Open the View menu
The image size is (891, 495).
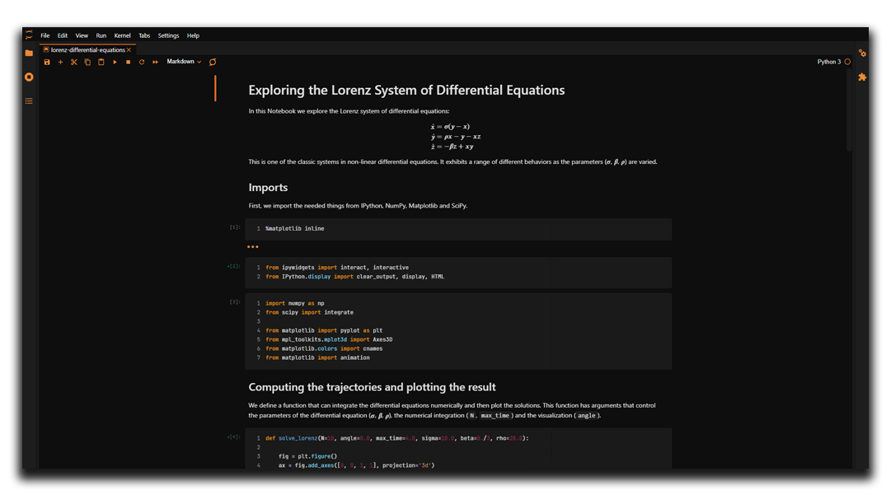(82, 35)
